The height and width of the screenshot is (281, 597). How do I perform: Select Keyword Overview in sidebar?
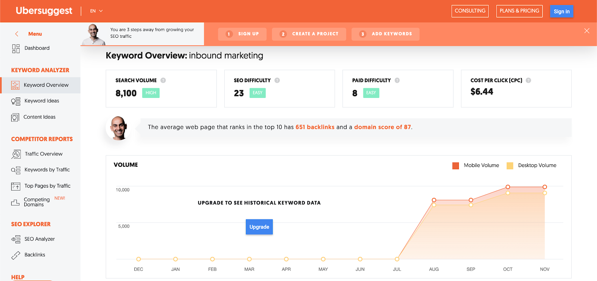[x=40, y=85]
